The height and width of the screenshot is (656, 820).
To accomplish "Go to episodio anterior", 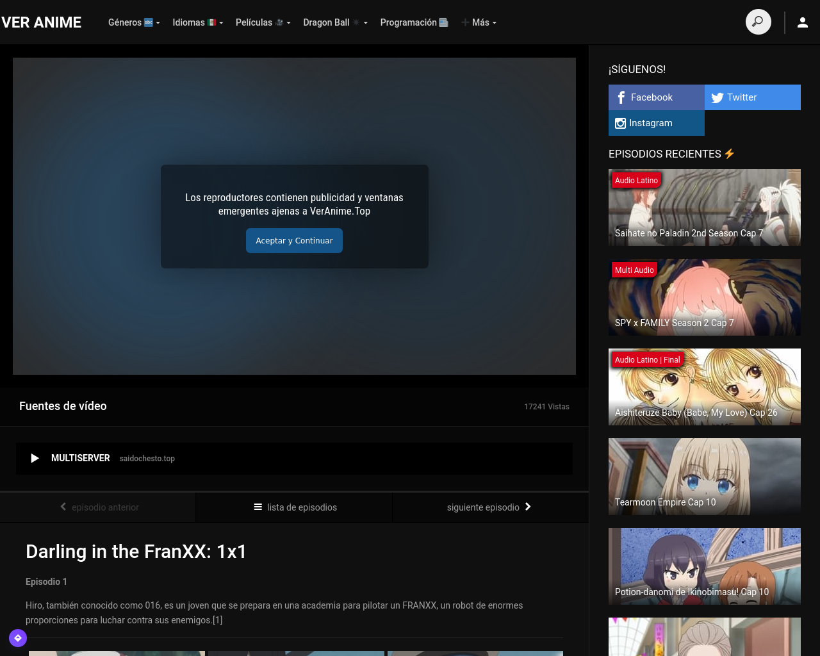I will point(98,507).
